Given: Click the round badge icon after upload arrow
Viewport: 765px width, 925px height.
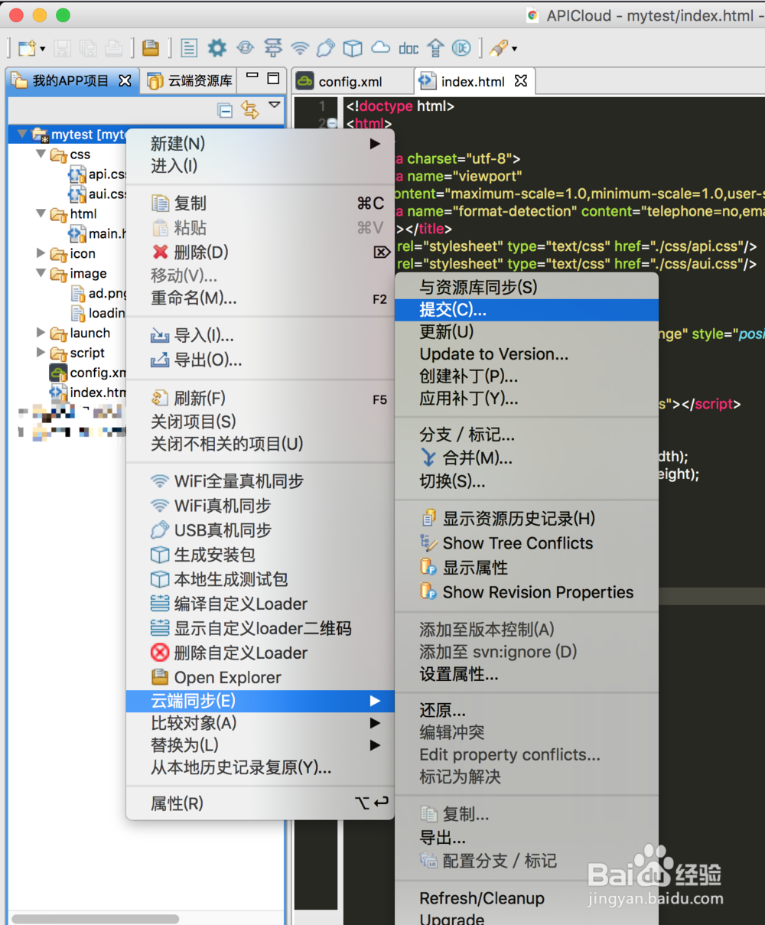Looking at the screenshot, I should coord(461,48).
